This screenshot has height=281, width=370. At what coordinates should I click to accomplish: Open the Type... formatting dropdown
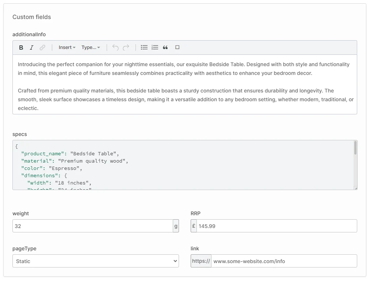point(90,48)
